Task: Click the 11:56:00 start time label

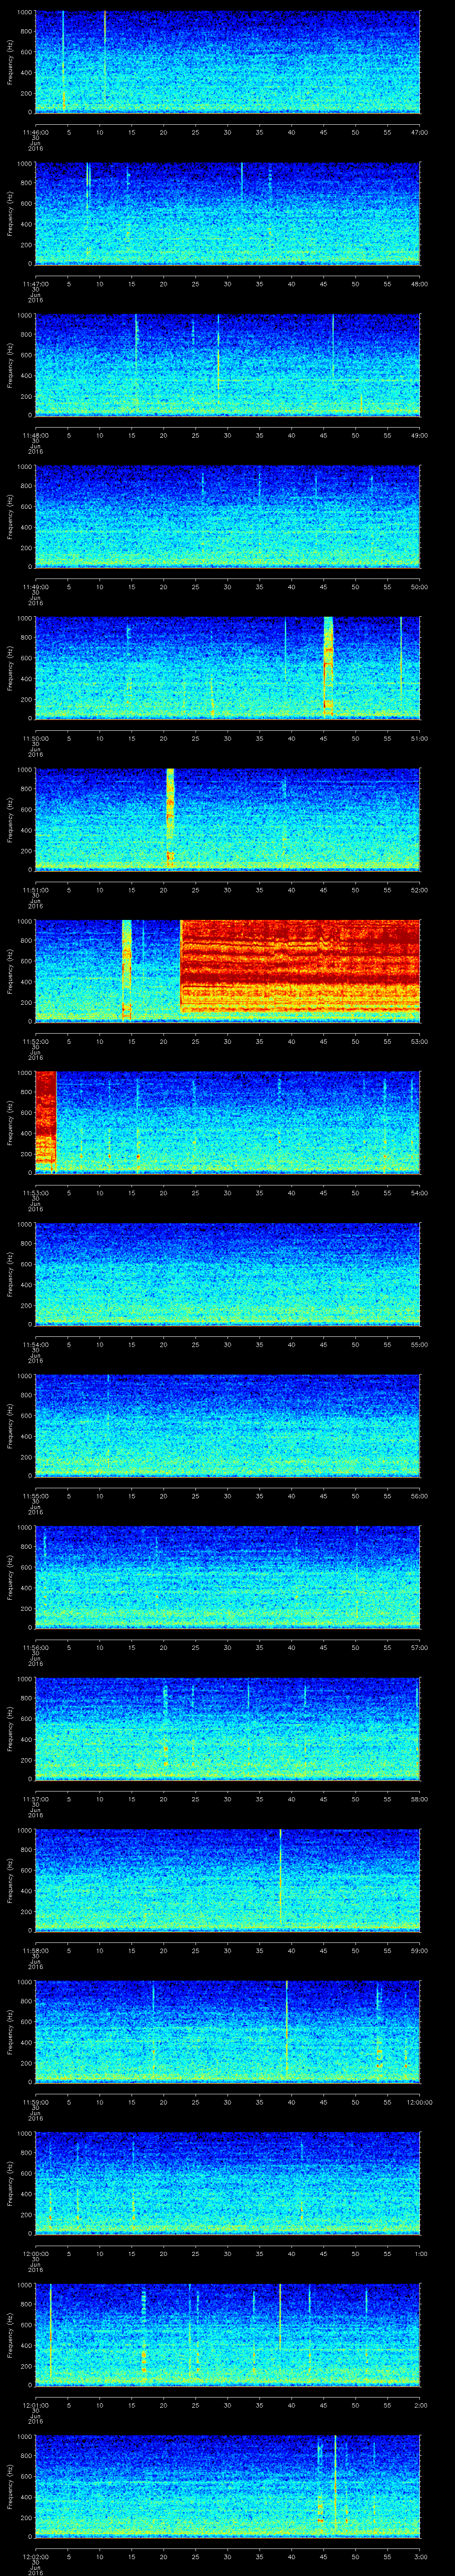Action: [35, 1648]
